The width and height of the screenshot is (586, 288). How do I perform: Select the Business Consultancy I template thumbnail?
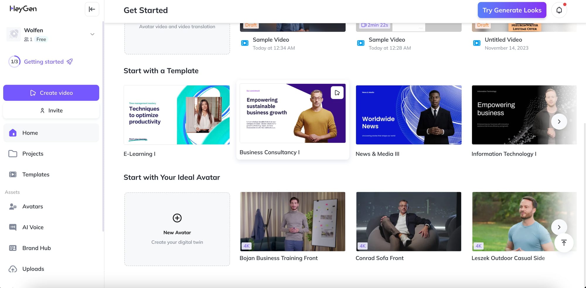[292, 113]
